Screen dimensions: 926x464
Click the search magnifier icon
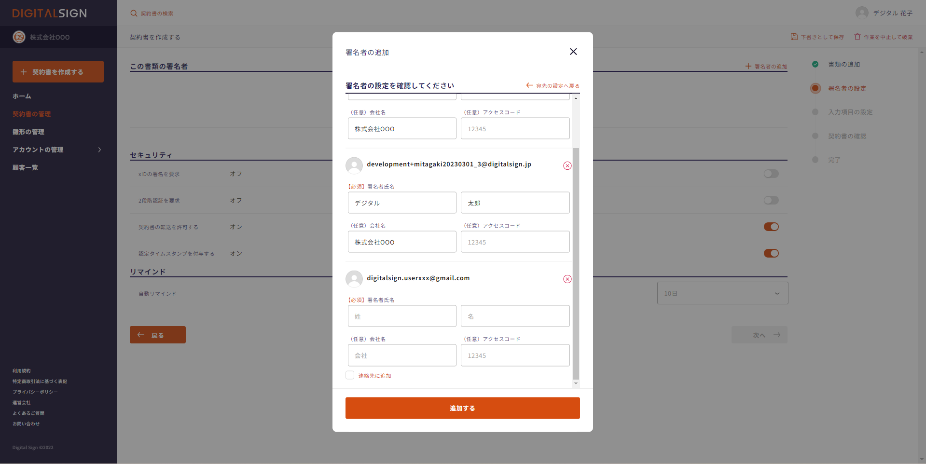point(134,14)
